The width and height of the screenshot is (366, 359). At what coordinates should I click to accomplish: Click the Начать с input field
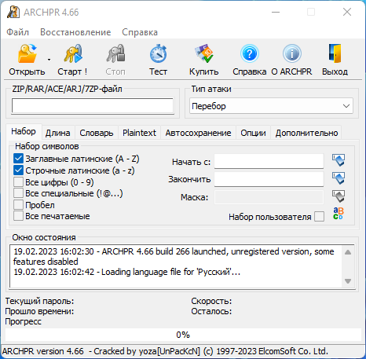tap(269, 162)
